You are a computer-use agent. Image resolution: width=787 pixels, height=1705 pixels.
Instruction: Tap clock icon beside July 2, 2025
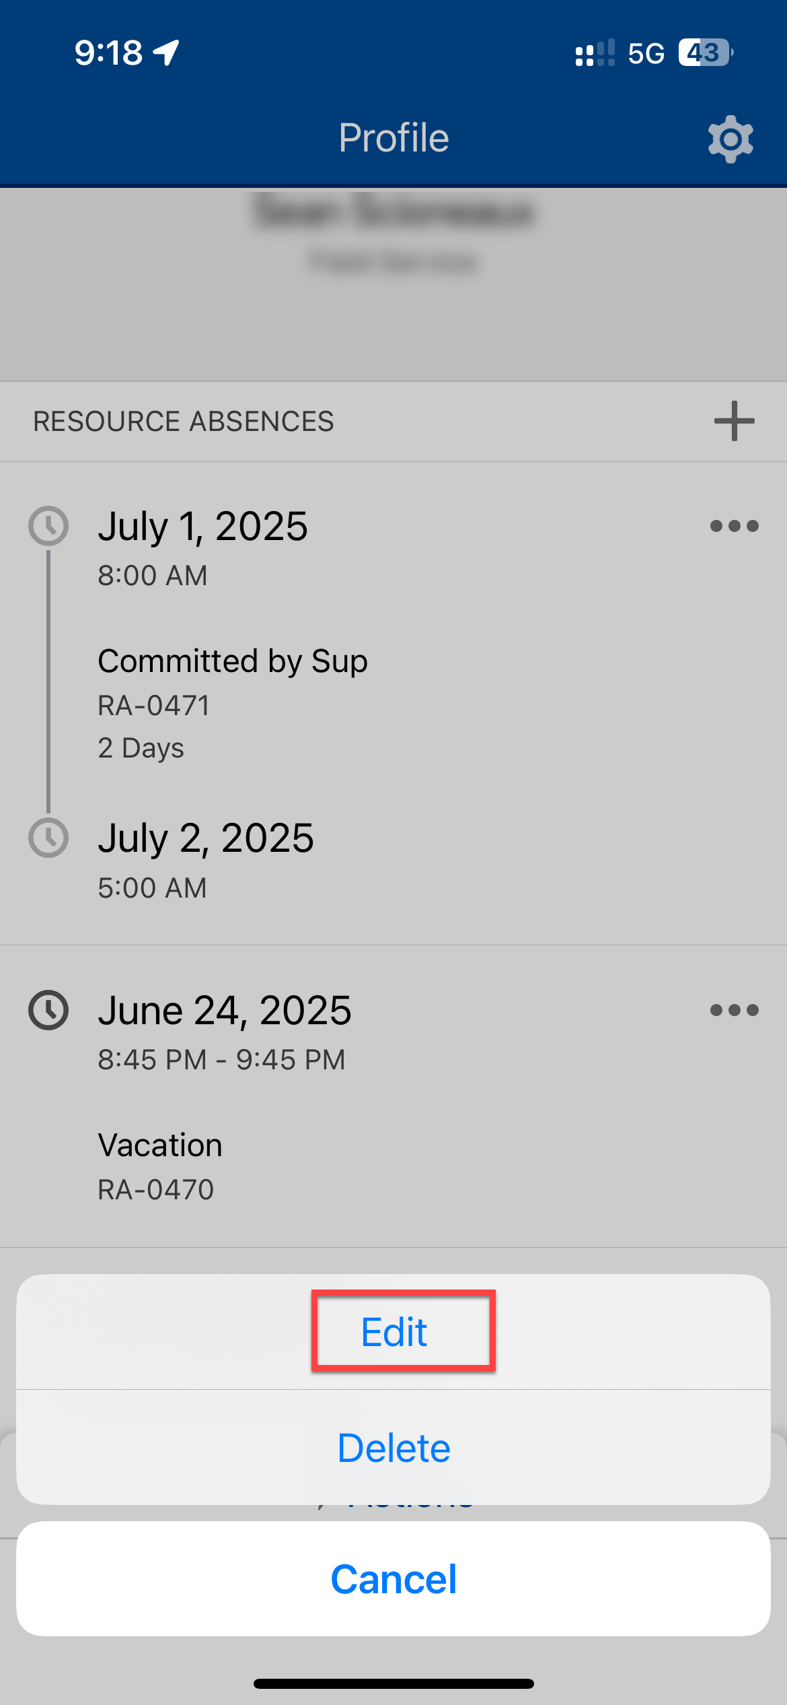[48, 838]
